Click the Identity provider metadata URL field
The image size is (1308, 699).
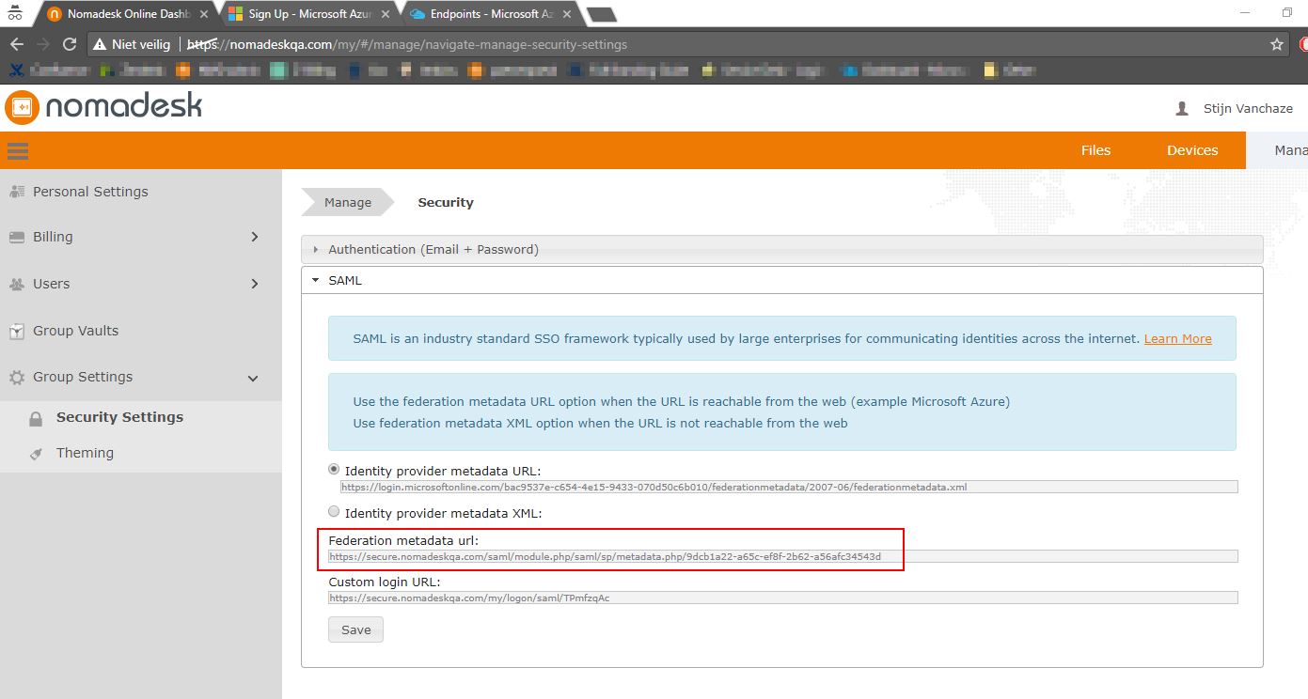pos(789,487)
